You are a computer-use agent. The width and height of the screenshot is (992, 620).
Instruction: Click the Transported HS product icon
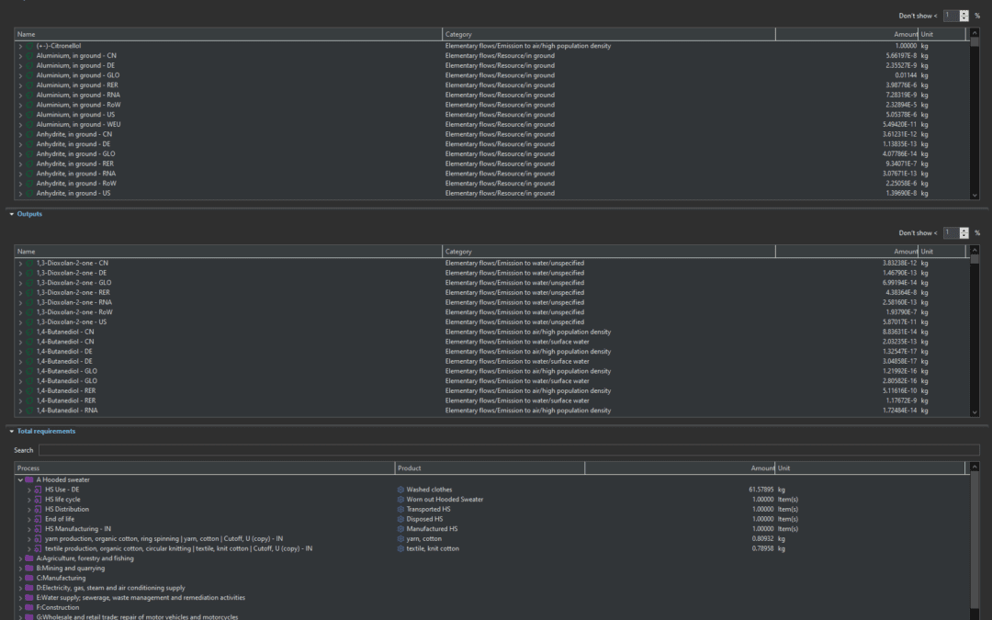coord(400,509)
